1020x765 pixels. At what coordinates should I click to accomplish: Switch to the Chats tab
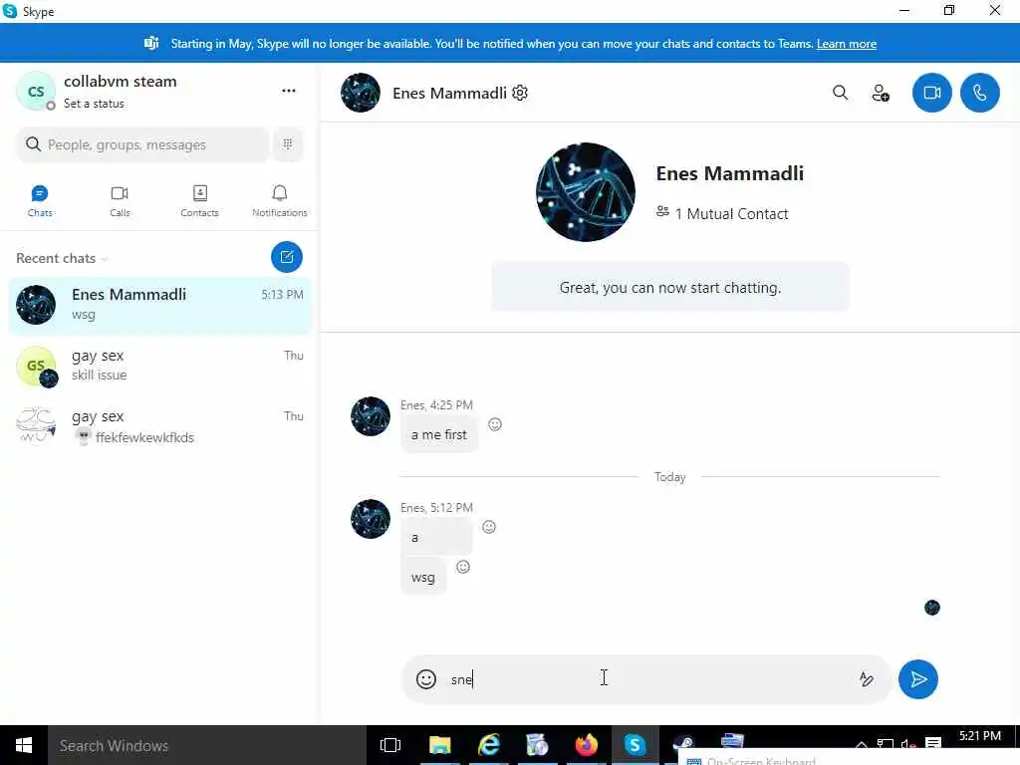coord(40,200)
